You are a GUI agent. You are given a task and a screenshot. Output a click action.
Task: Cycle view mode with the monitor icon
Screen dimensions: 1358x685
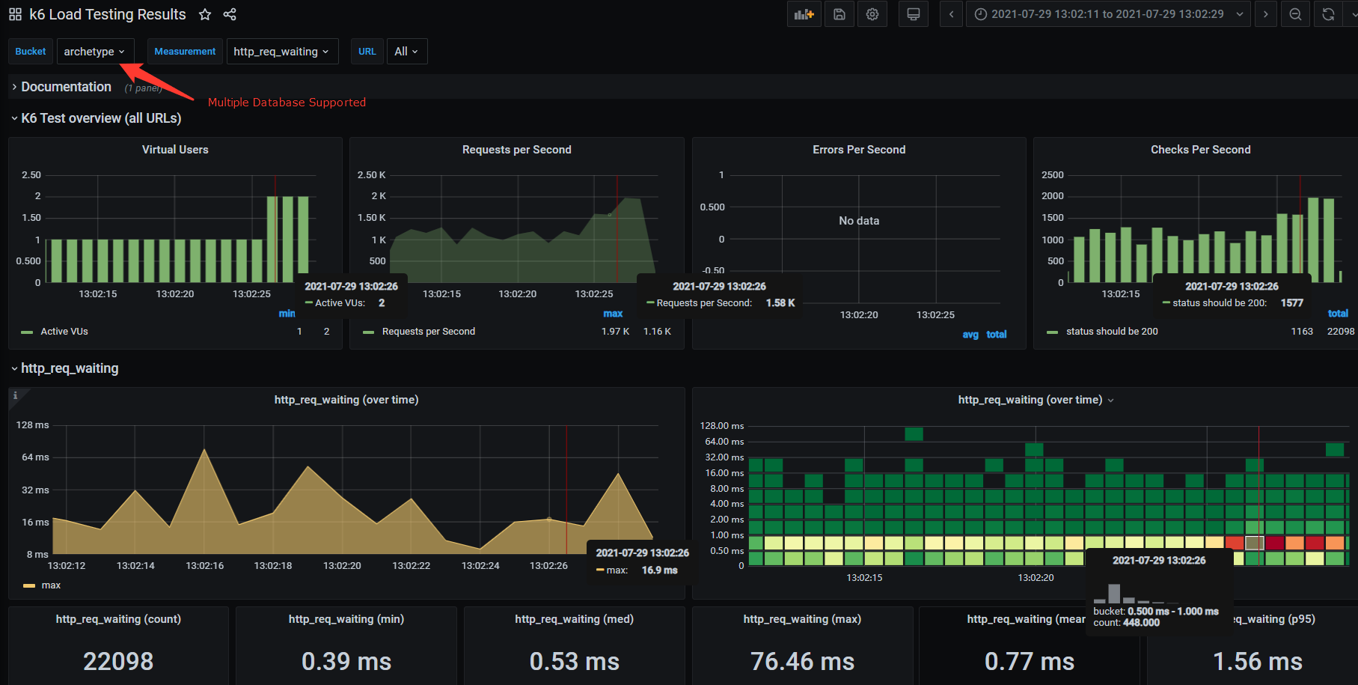point(914,14)
